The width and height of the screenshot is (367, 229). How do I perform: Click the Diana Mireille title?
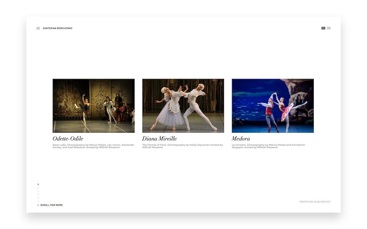159,139
